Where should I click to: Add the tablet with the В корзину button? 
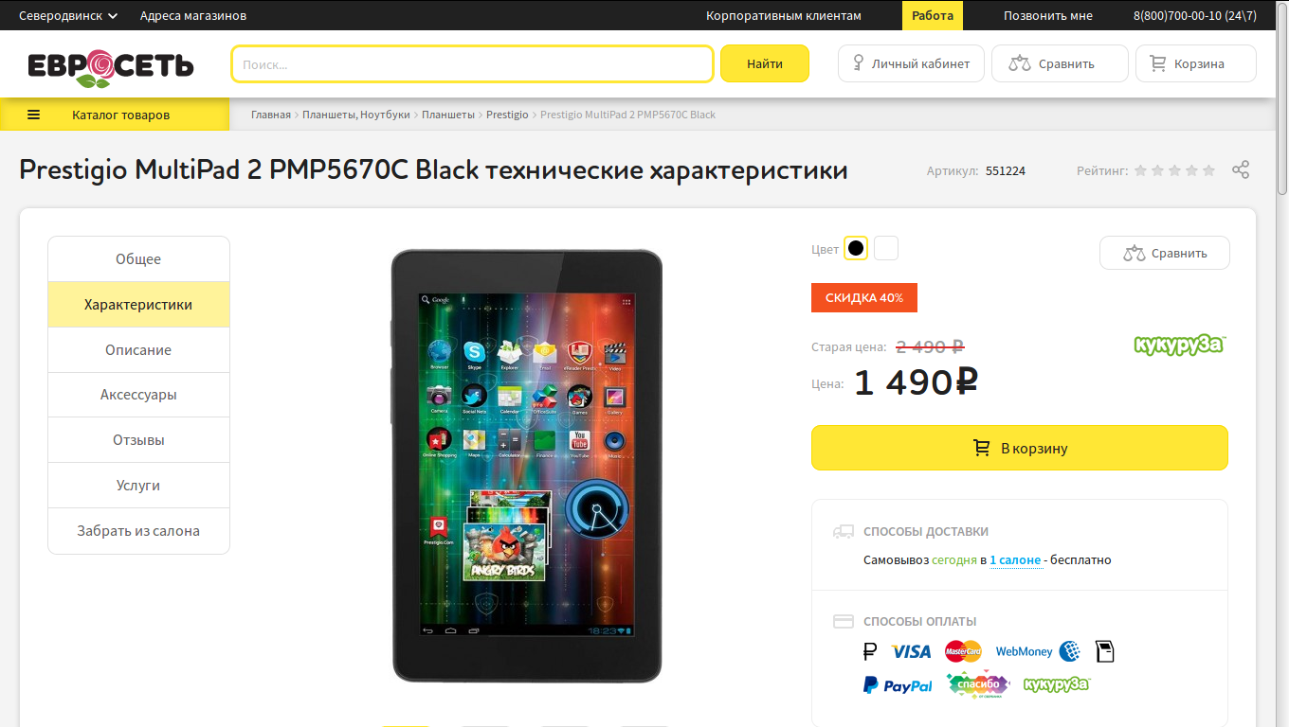1020,448
